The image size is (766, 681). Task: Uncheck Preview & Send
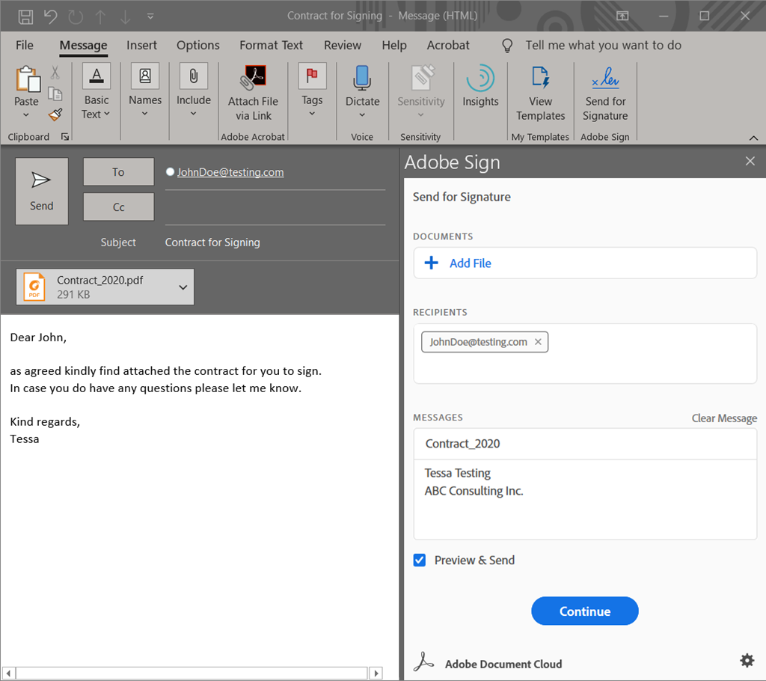point(419,560)
